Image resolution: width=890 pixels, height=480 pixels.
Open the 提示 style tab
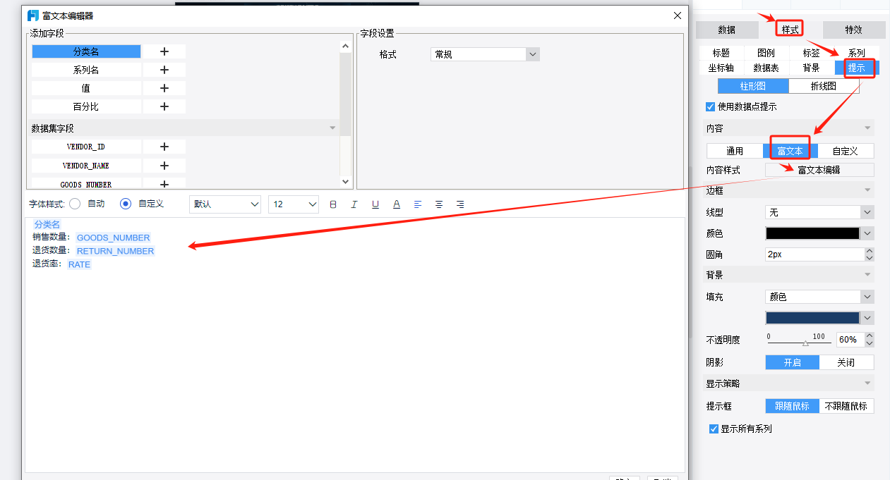[x=857, y=68]
